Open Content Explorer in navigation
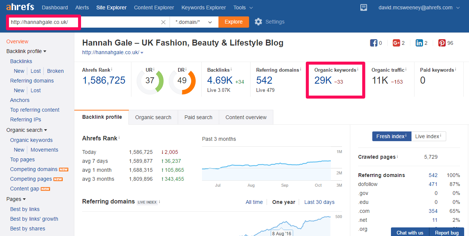The height and width of the screenshot is (236, 469). 154,7
